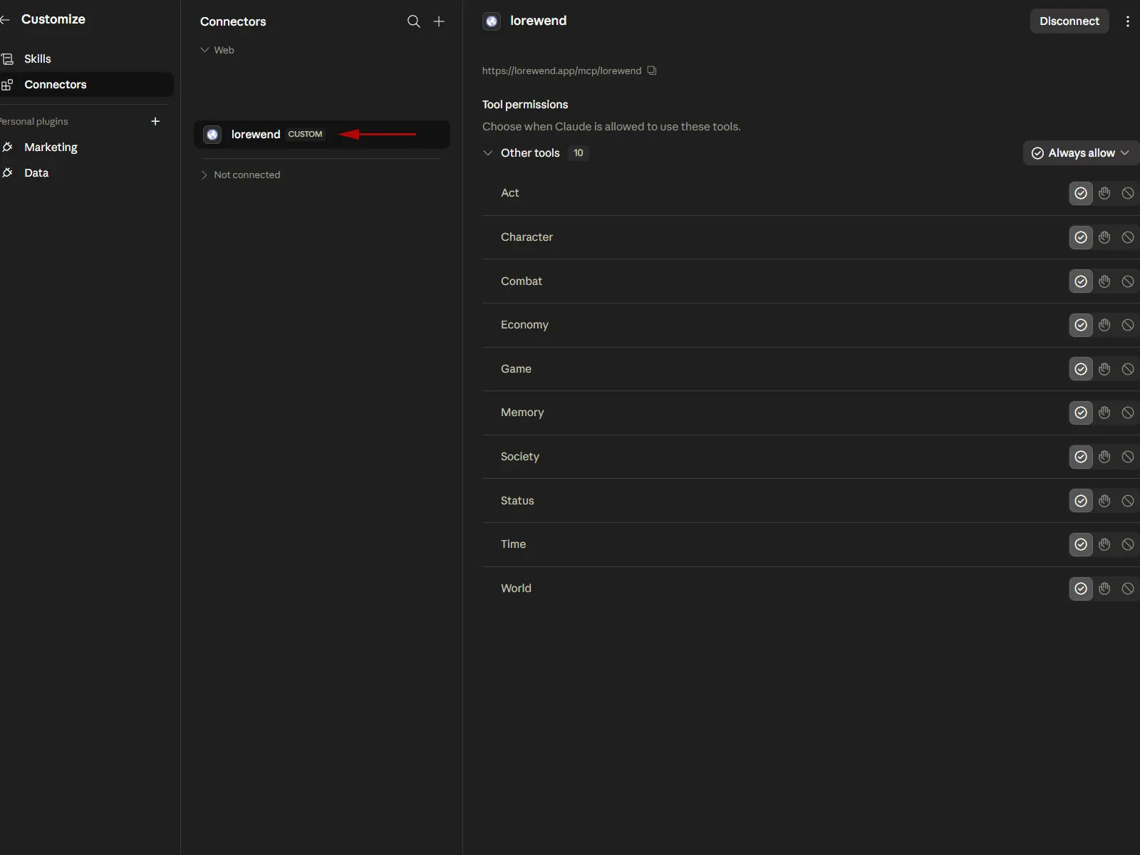Block the Society tool
Viewport: 1140px width, 855px height.
point(1128,457)
